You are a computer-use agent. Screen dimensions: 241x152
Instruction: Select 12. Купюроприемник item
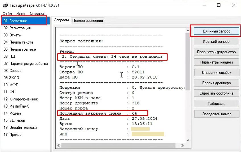point(21,99)
